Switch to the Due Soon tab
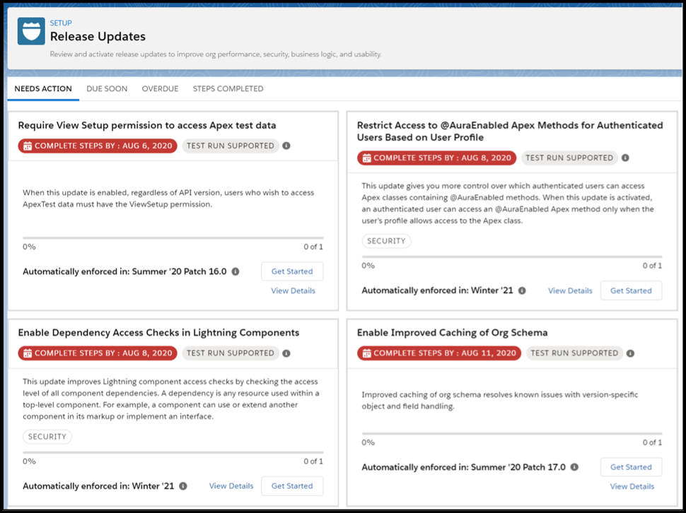The height and width of the screenshot is (513, 686). tap(107, 89)
